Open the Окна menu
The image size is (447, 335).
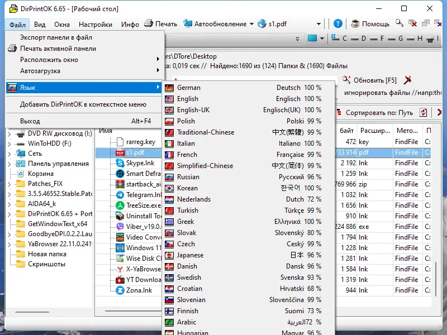(62, 25)
